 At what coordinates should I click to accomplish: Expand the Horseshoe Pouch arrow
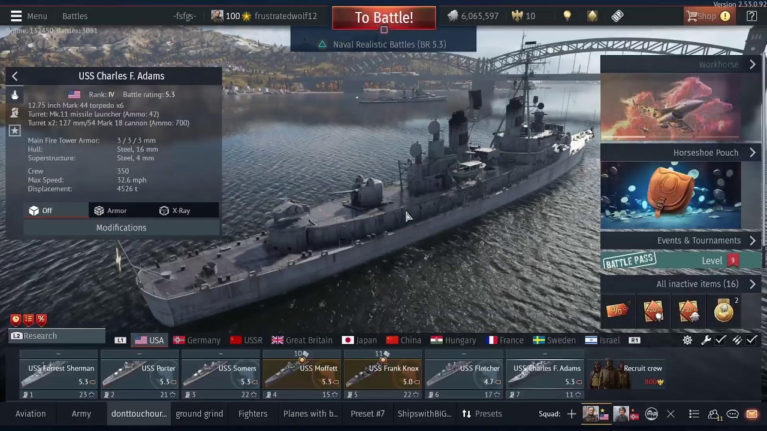[x=753, y=153]
